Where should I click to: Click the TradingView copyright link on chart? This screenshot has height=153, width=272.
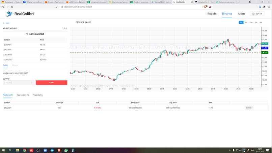[103, 86]
